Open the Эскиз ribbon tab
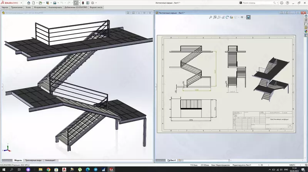 pyautogui.click(x=28, y=7)
